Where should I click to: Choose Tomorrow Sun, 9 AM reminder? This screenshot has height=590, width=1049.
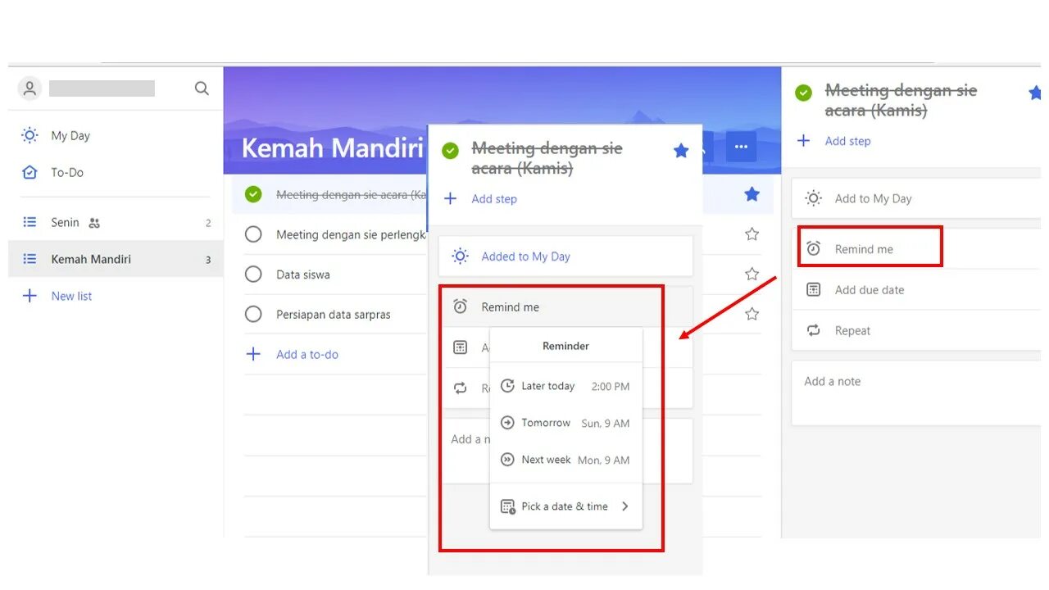click(x=566, y=423)
